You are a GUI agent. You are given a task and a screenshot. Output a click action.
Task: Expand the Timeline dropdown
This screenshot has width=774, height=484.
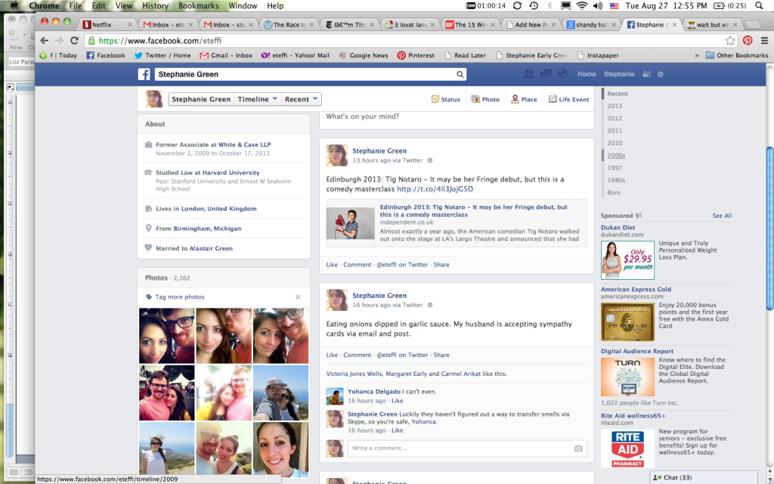point(257,99)
